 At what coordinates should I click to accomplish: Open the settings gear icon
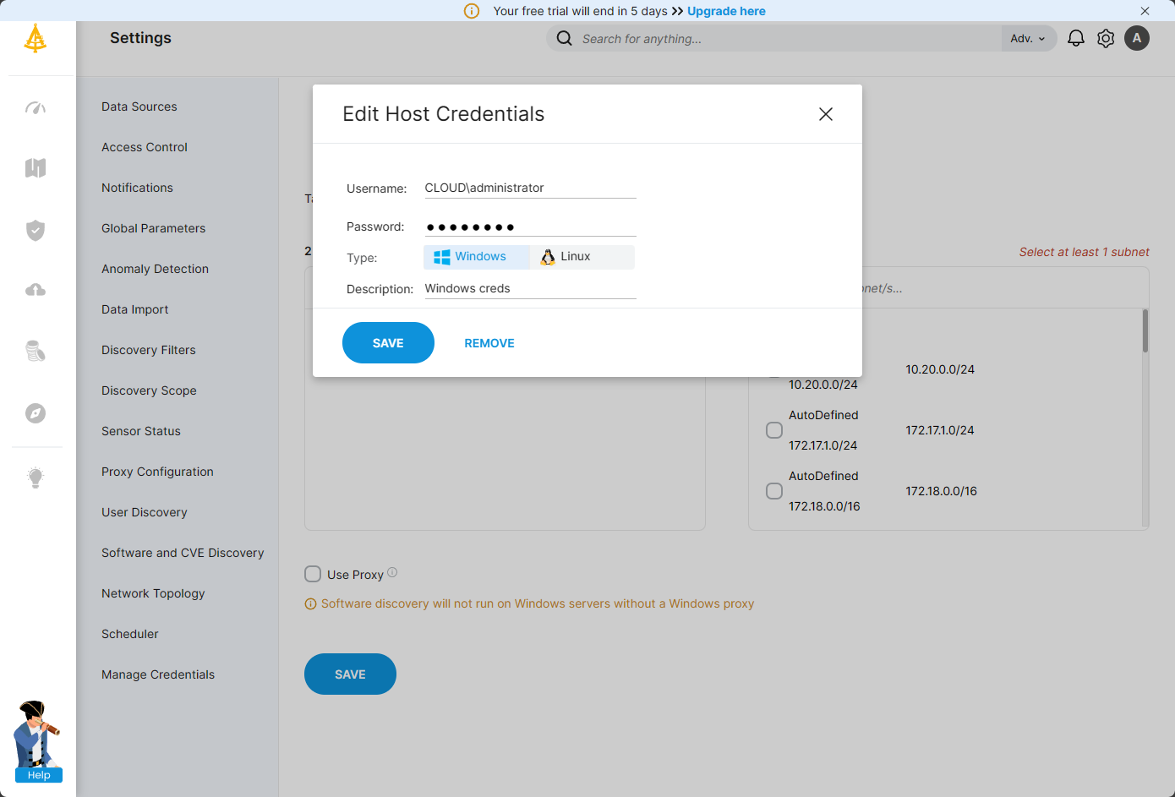click(1106, 38)
